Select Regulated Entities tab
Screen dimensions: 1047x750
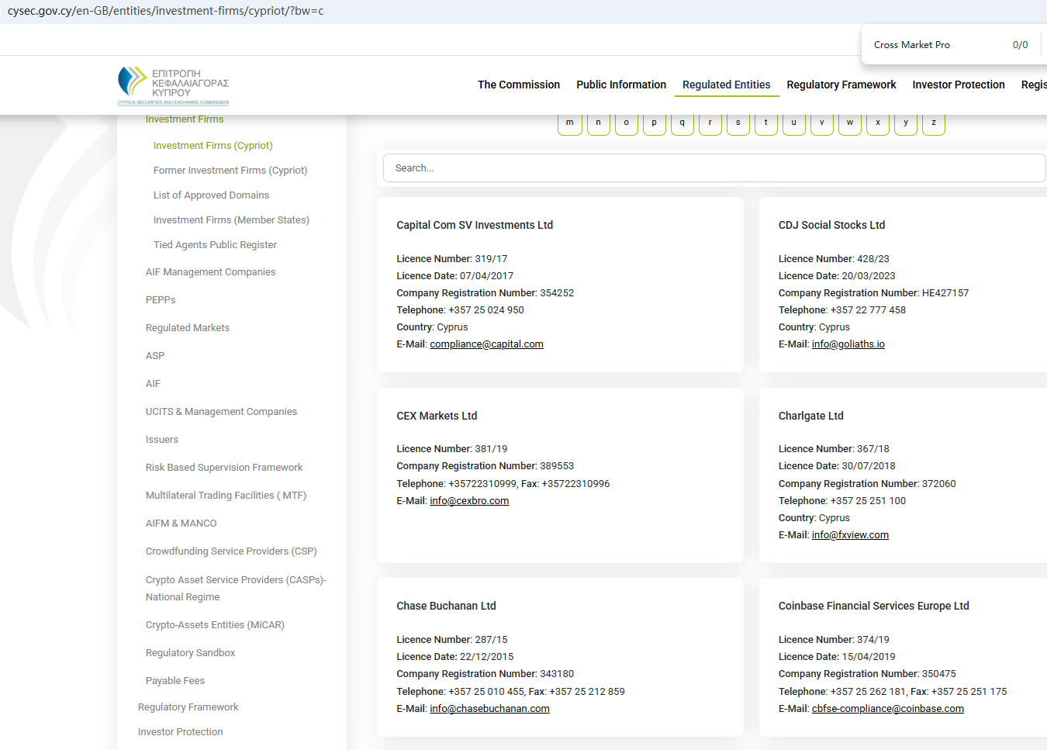point(727,85)
